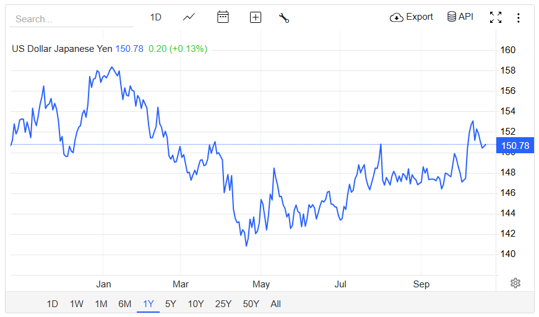Click the plus icon to add comparison

point(255,17)
